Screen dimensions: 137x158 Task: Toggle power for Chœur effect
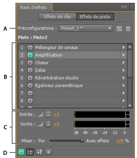point(30,63)
